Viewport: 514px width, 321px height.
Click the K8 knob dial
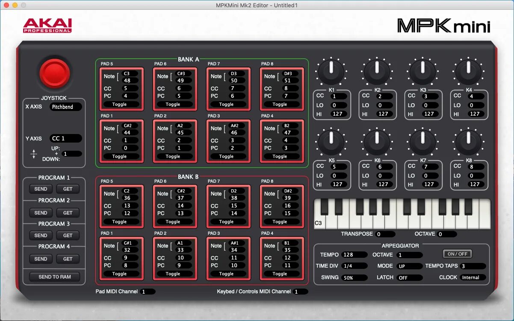point(468,143)
